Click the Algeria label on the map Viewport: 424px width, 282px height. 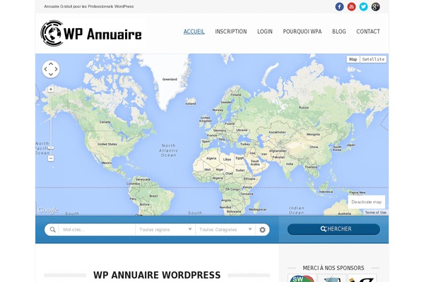pos(211,159)
